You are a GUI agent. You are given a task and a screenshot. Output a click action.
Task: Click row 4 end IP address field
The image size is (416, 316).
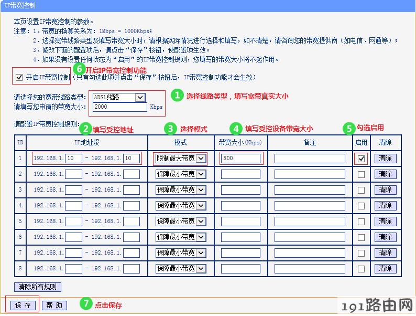(x=132, y=205)
